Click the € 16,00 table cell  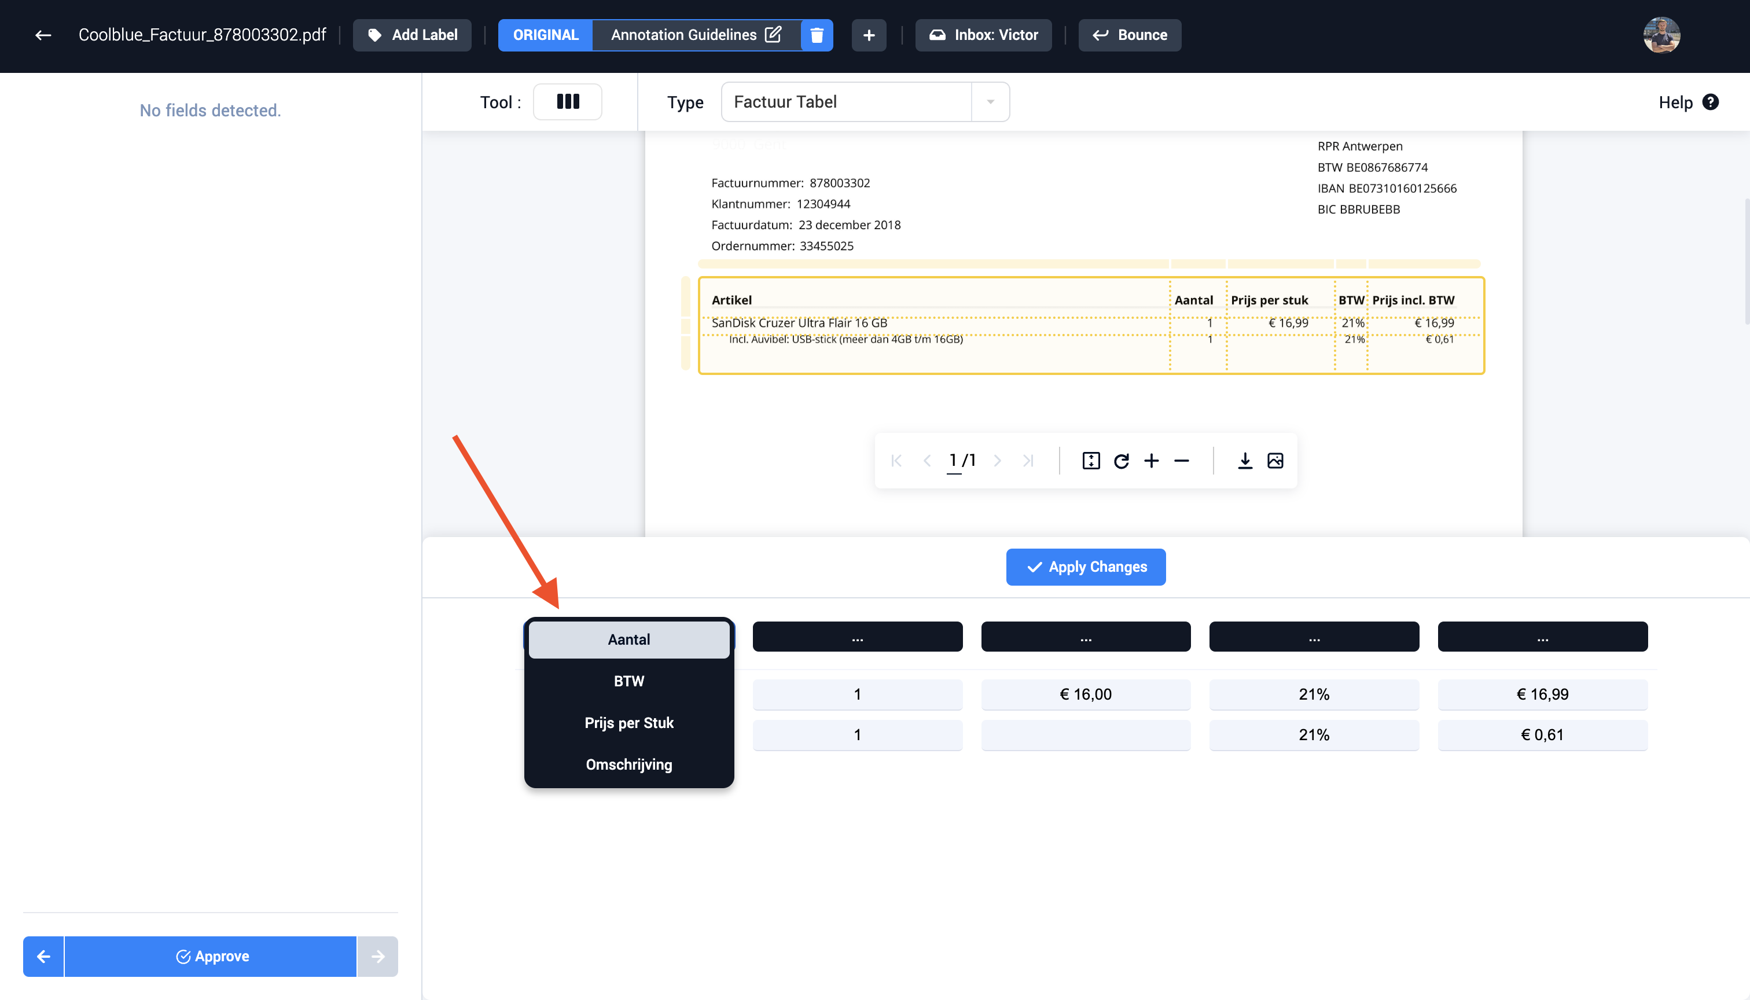coord(1085,694)
